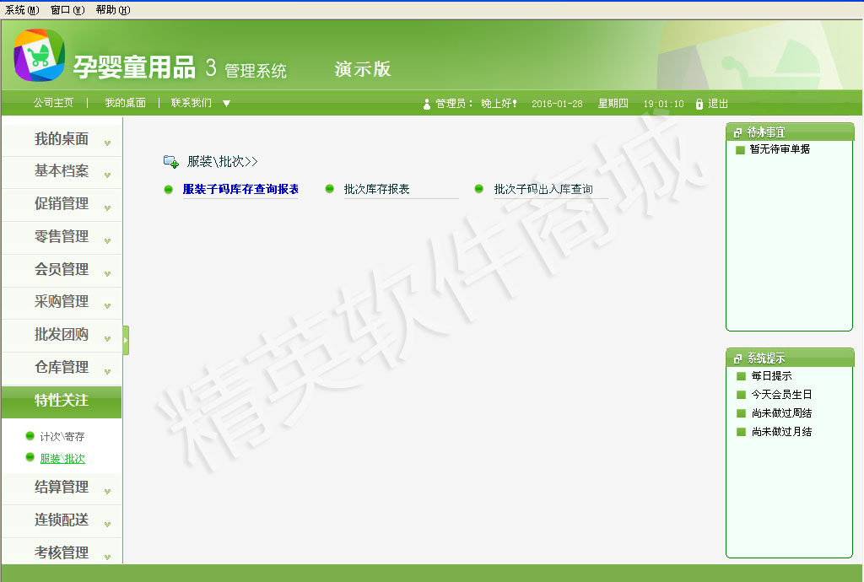Open 计次\寄存 sidebar link
Screen dimensions: 864x582
(62, 437)
